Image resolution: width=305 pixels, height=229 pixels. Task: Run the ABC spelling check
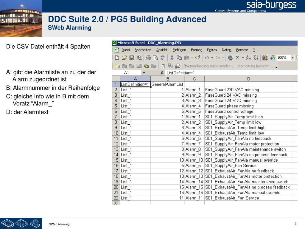163,58
